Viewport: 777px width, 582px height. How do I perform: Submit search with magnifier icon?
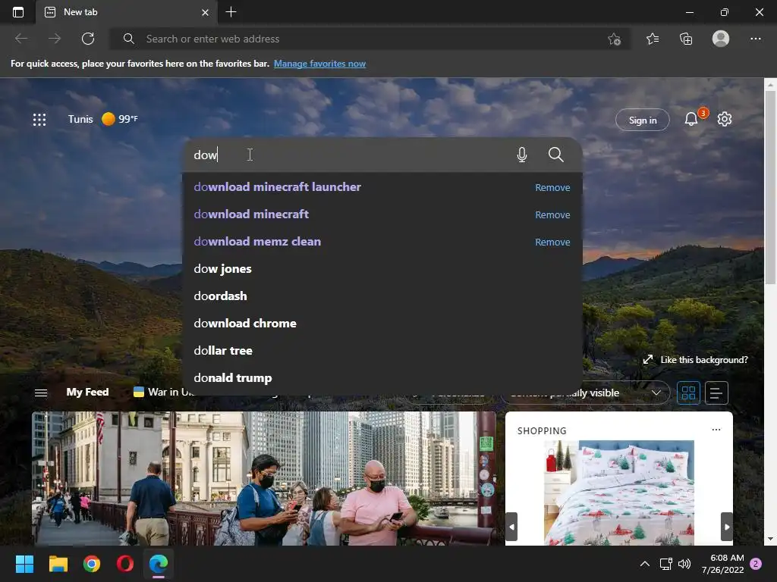(x=556, y=155)
